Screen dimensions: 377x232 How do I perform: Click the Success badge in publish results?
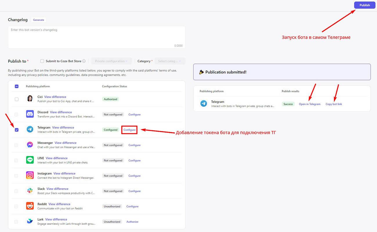(x=288, y=104)
